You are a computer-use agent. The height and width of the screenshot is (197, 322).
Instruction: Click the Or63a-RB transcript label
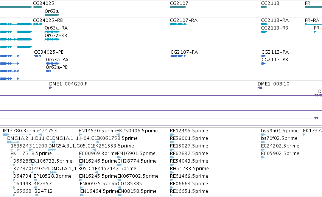click(56, 35)
